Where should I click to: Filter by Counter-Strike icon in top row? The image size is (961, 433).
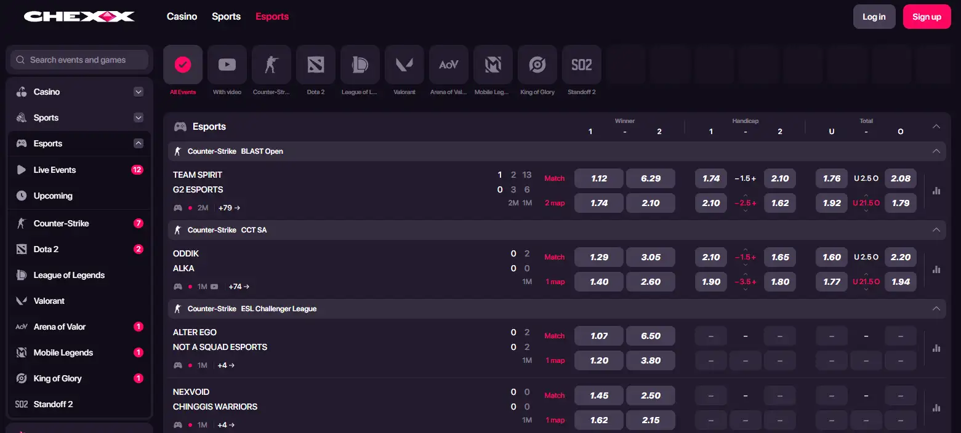click(x=271, y=65)
